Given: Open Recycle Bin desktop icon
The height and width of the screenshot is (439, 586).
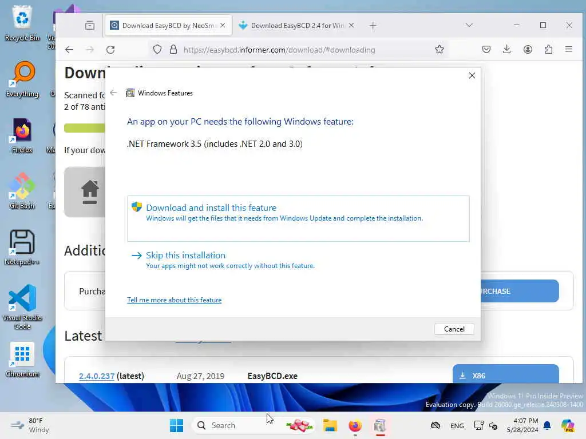Looking at the screenshot, I should [22, 22].
